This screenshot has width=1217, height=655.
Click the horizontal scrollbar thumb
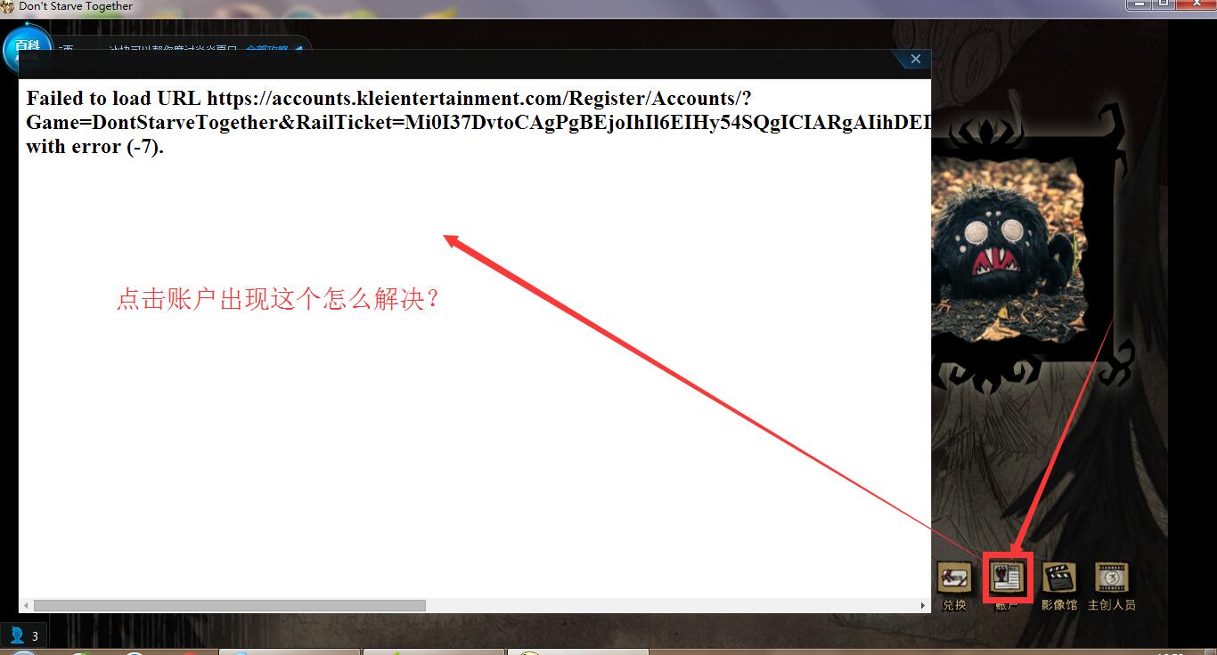(229, 606)
